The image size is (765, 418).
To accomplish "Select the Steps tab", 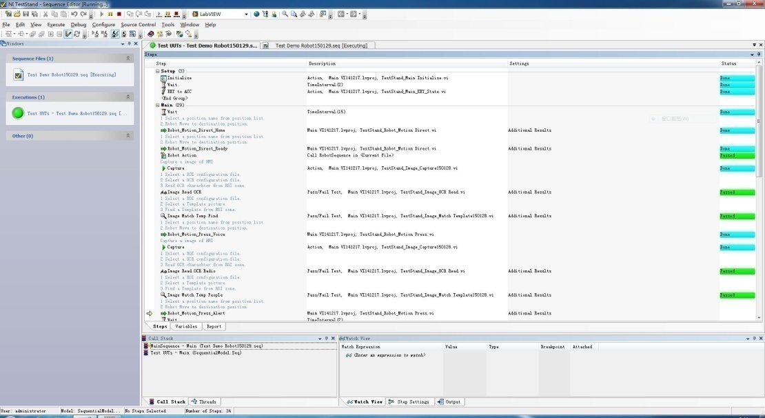I will 159,326.
